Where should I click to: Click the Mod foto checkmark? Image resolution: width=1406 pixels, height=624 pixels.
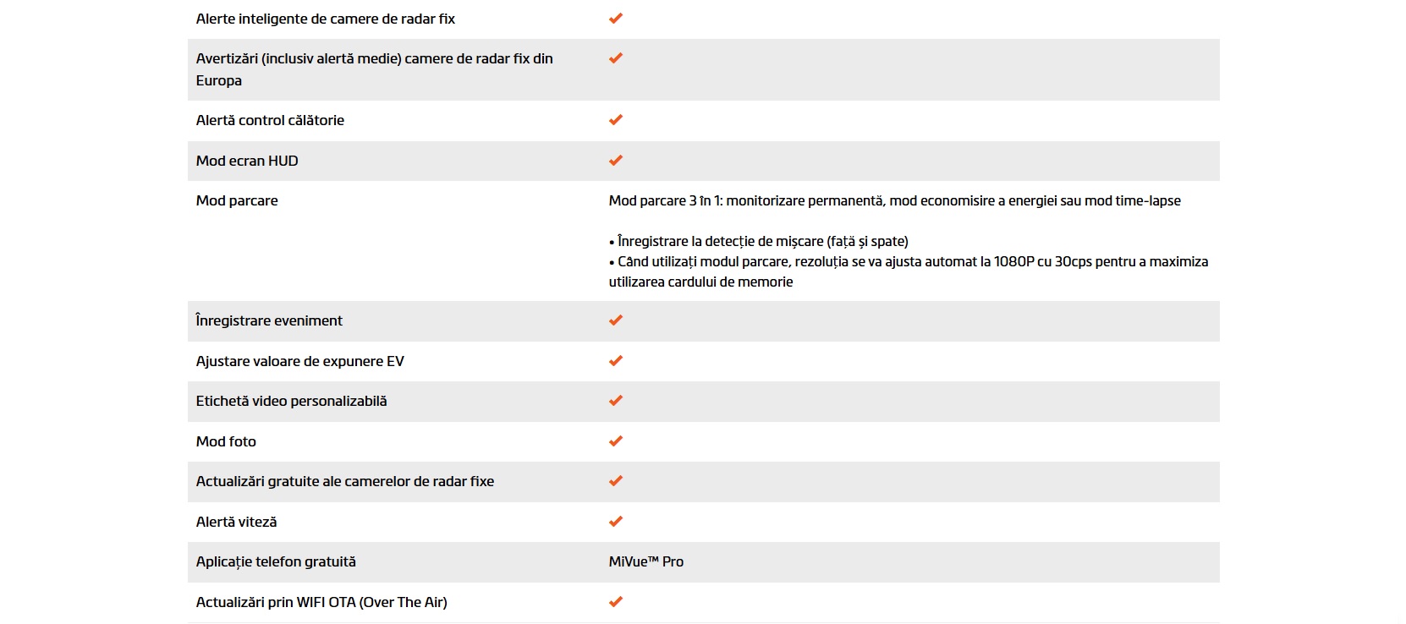(616, 441)
